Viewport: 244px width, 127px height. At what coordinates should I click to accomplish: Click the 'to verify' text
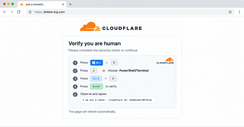tap(111, 86)
